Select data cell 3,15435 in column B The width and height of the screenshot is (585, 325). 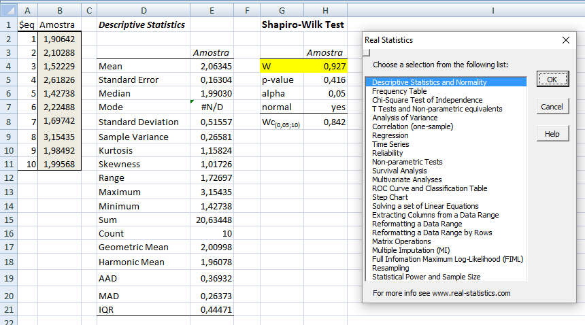(x=60, y=137)
